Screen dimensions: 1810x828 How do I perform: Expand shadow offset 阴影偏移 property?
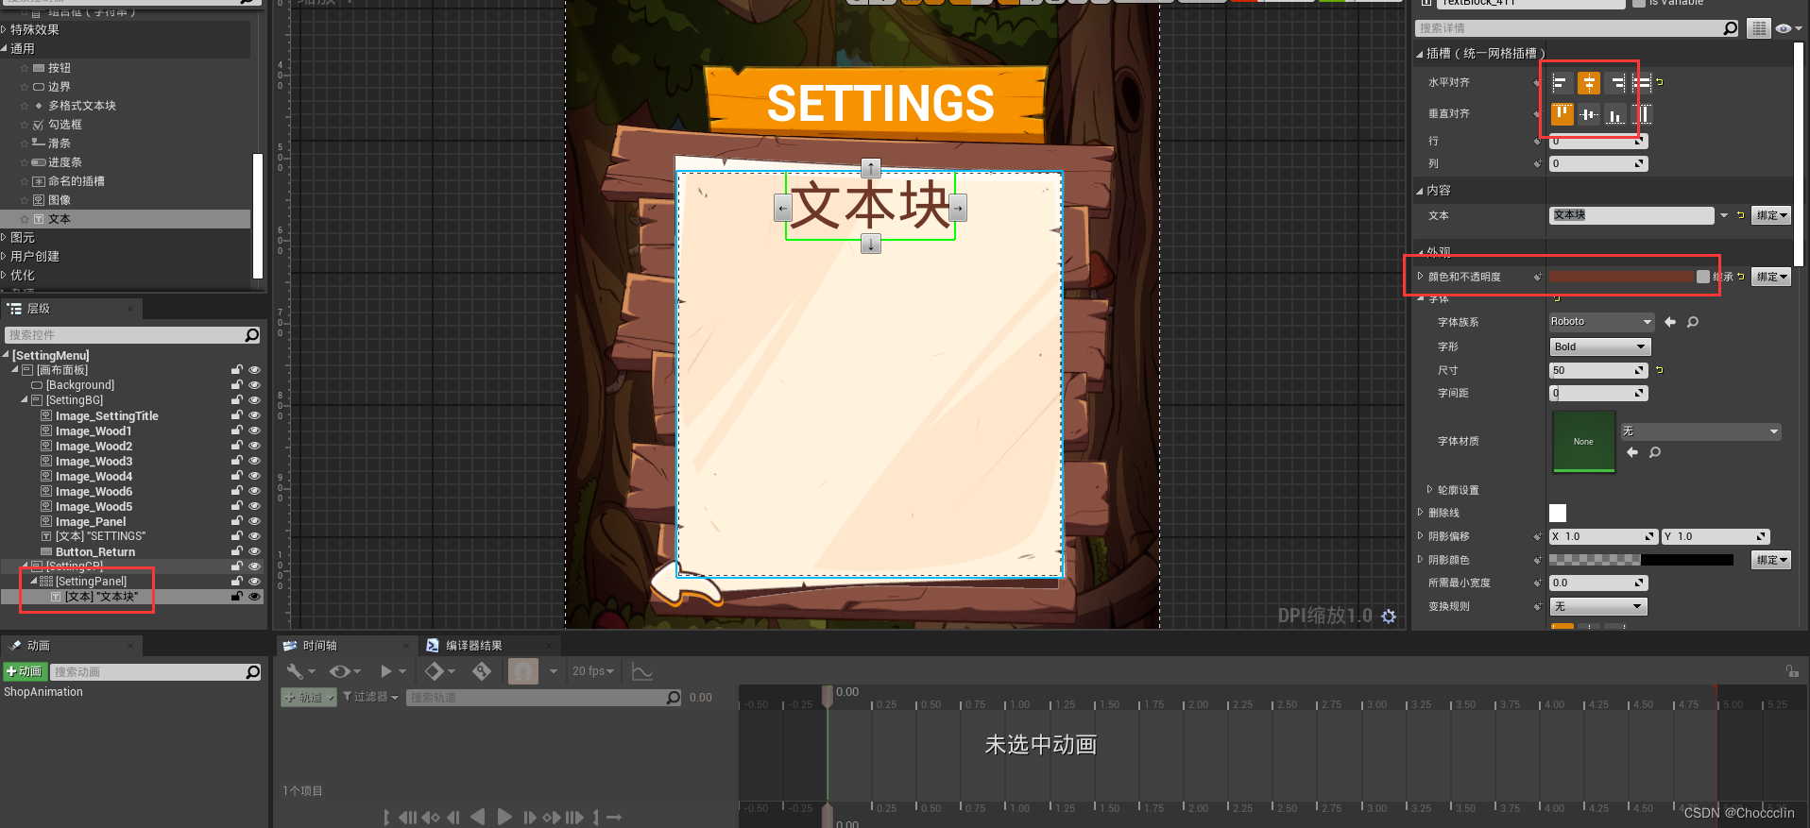click(x=1420, y=536)
